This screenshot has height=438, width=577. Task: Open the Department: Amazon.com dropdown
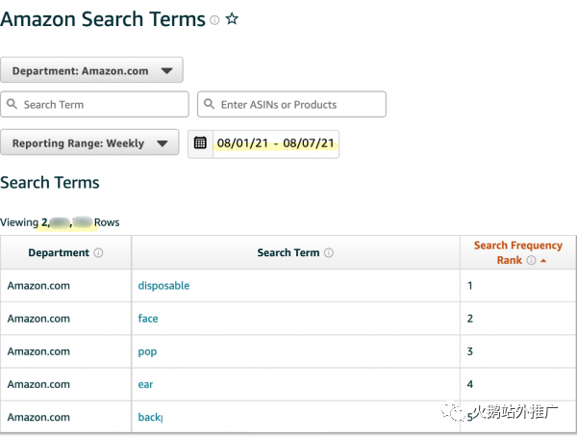tap(91, 70)
